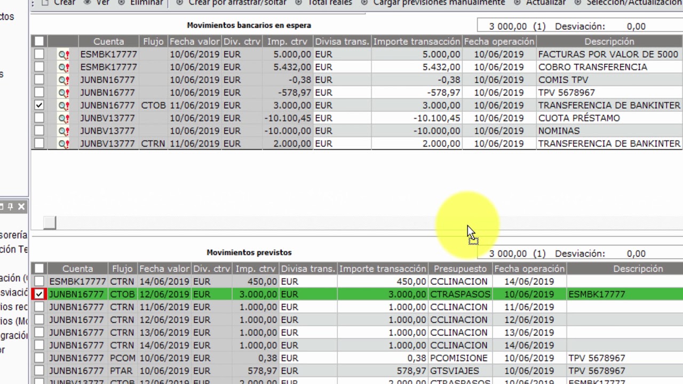Screen dimensions: 683x384
Task: Select Crear por arrastrar/soltar option
Action: 231,3
